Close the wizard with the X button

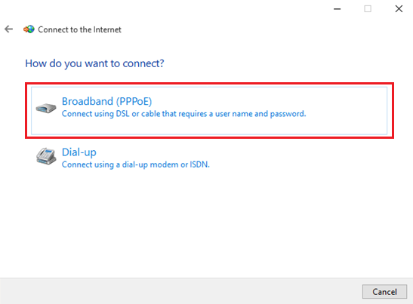click(x=399, y=9)
